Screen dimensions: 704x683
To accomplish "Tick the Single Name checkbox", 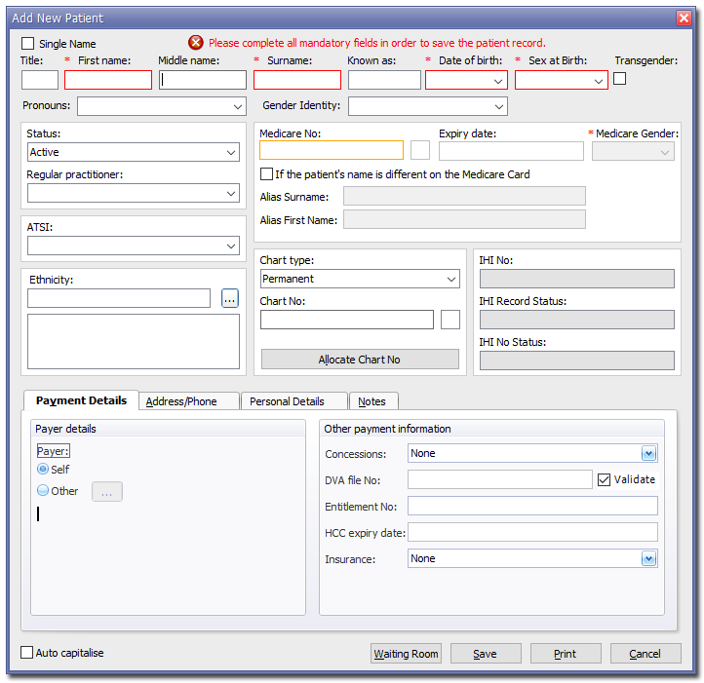I will pos(28,44).
